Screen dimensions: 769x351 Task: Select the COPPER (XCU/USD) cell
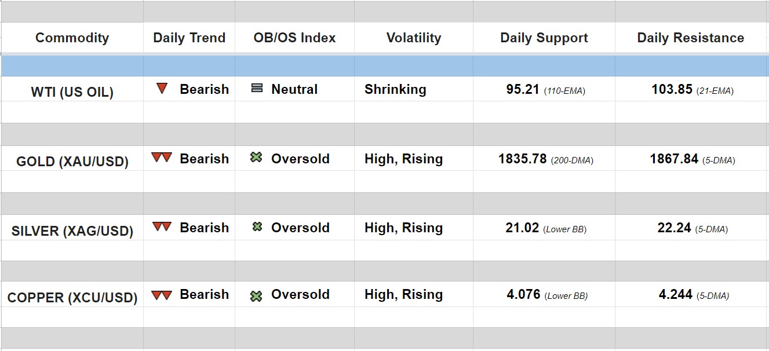pos(72,298)
